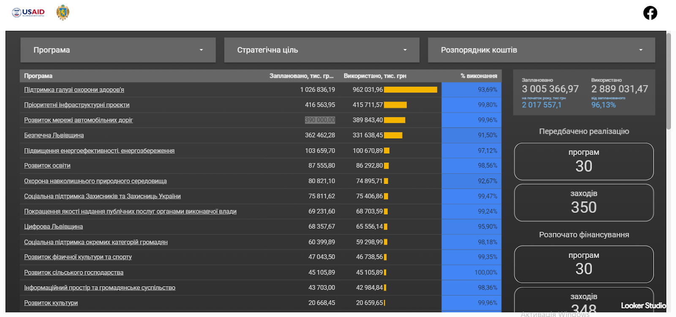Click the програм 30 card under Передбачено реалізацію
This screenshot has height=317, width=676.
(584, 162)
